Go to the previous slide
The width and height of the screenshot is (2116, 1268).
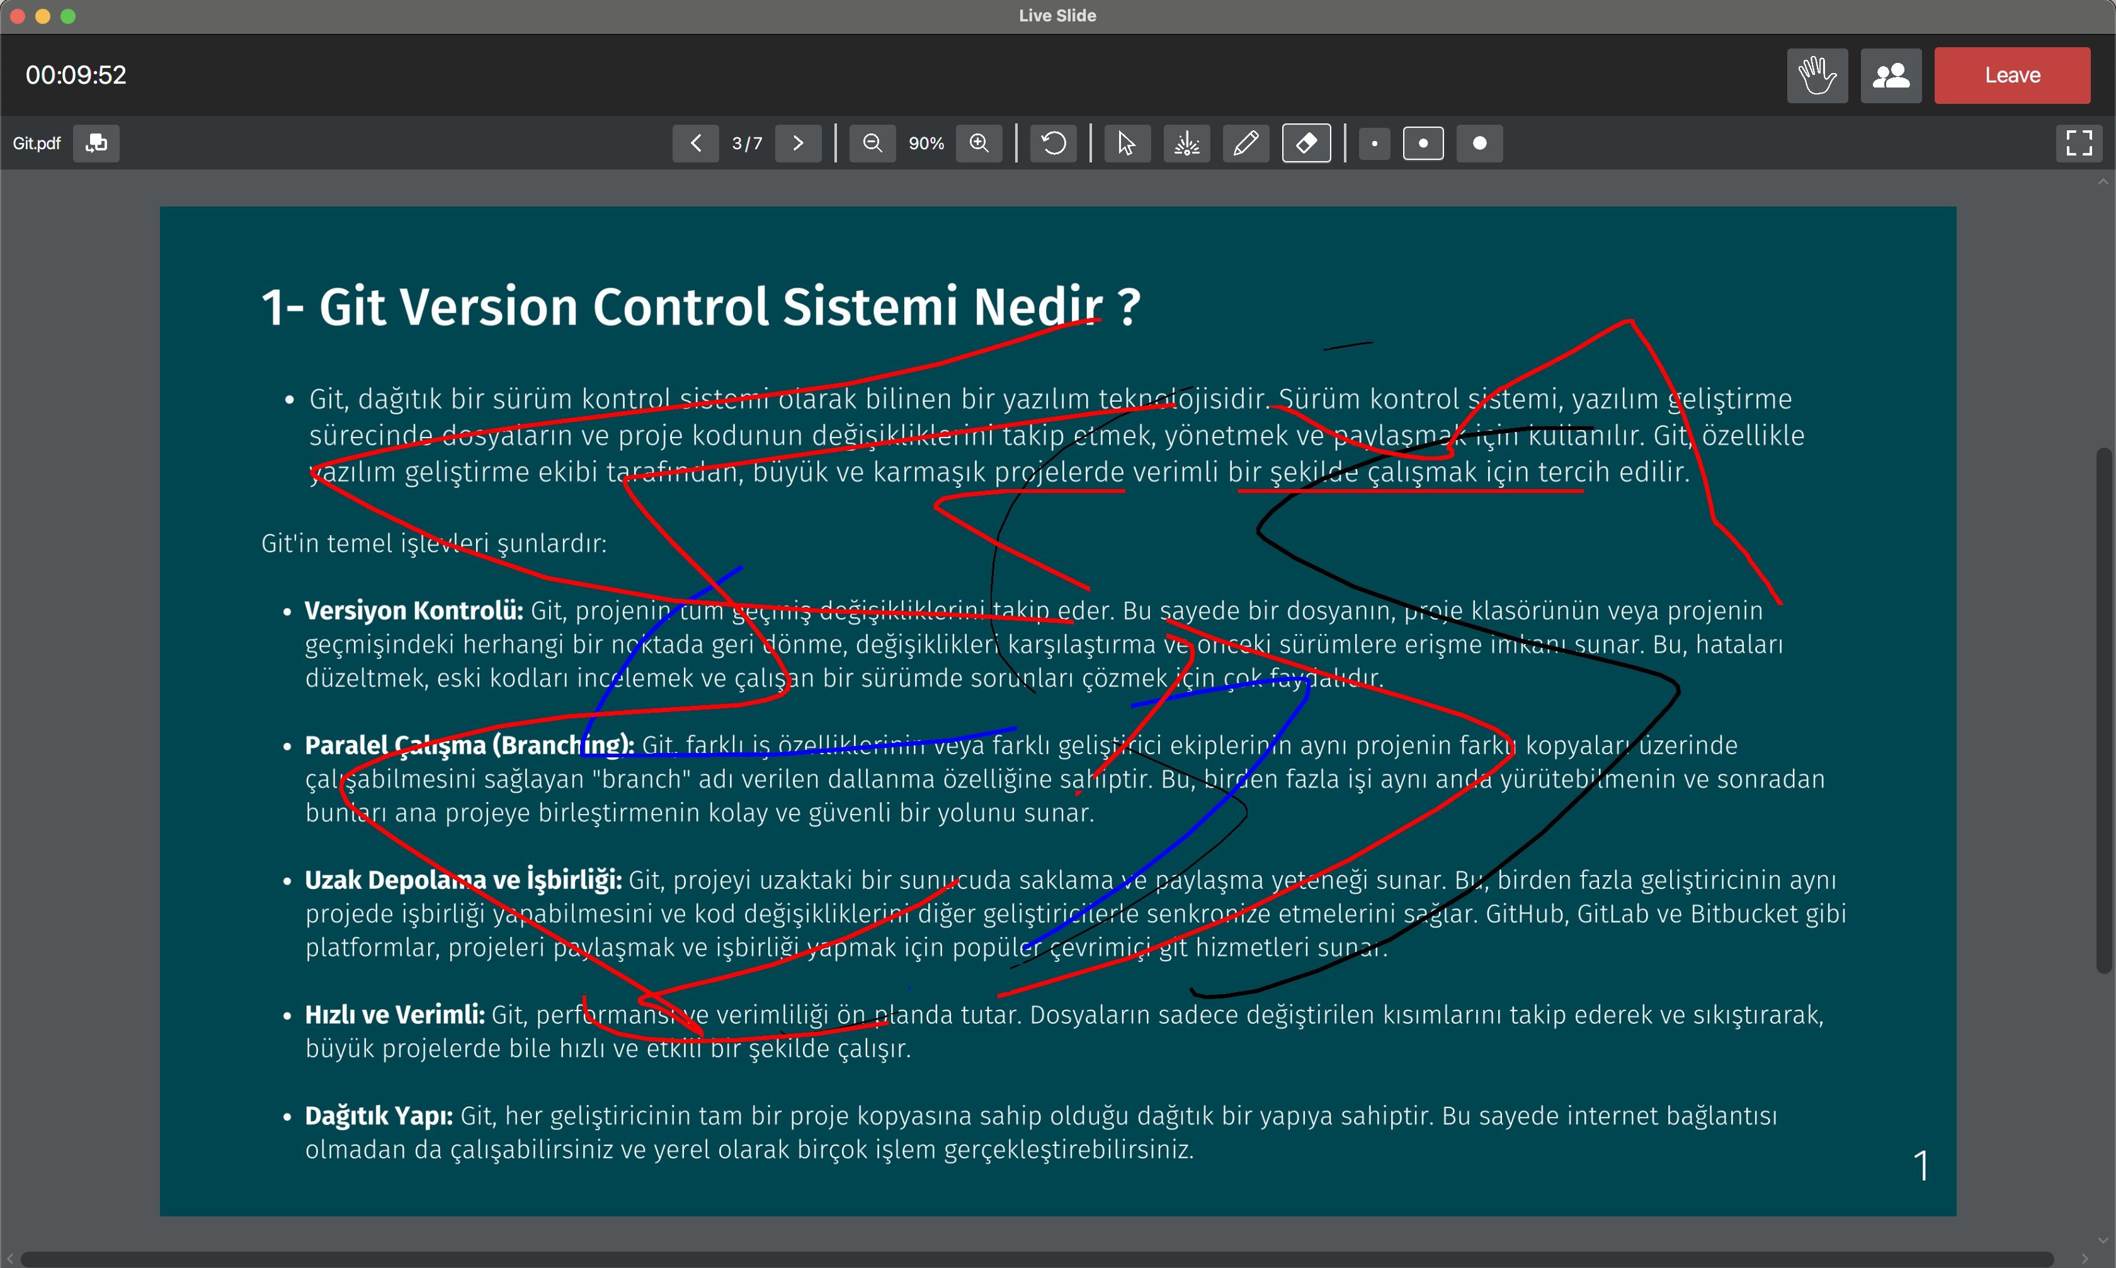pos(696,143)
